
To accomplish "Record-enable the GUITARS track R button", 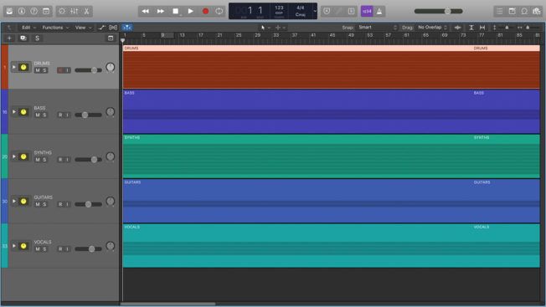I will (60, 204).
